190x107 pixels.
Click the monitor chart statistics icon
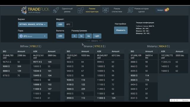[105, 10]
